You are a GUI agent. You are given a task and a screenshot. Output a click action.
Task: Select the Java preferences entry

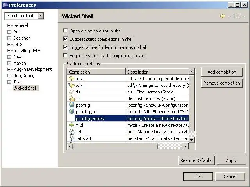[x=18, y=57]
